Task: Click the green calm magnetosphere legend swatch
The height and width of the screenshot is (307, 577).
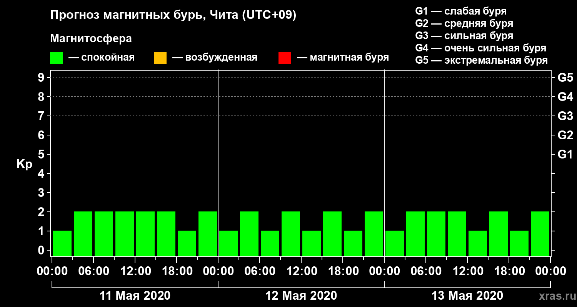Action: point(56,58)
